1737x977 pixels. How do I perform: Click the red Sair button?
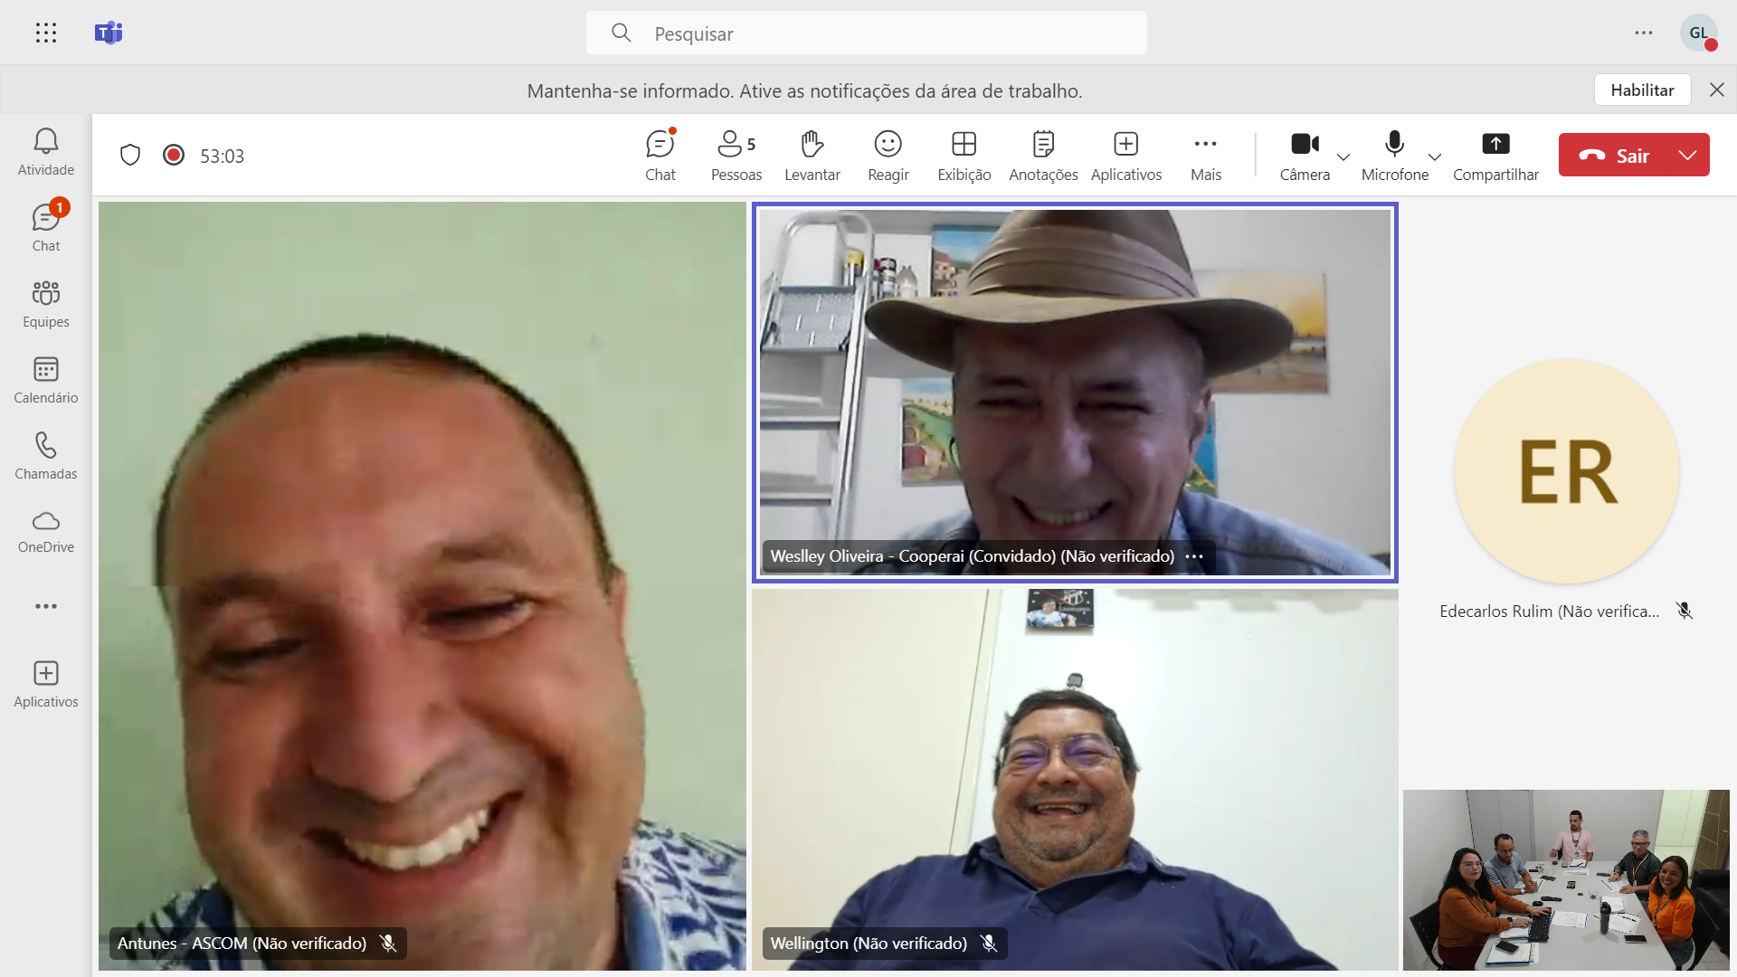[x=1613, y=155]
